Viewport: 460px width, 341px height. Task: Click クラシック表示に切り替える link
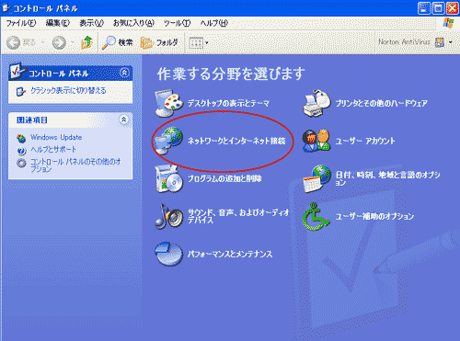point(68,91)
